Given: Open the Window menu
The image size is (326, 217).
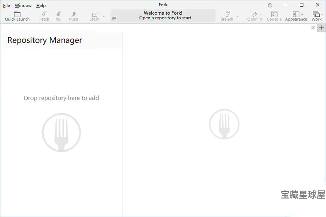Looking at the screenshot, I should coord(23,5).
